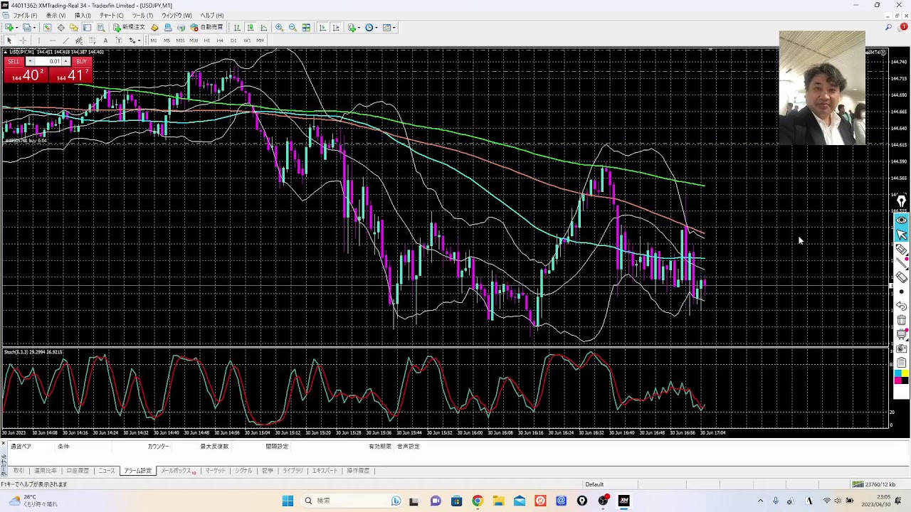Open the new chart dropdown arrow
This screenshot has width=911, height=512.
[x=16, y=28]
